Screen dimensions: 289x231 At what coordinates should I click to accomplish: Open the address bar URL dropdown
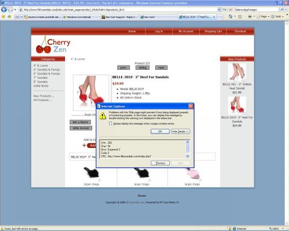[x=219, y=10]
